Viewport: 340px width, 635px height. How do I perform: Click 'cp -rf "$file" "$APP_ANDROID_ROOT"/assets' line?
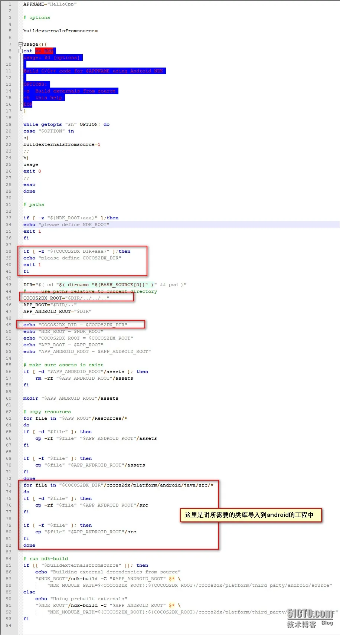point(96,439)
